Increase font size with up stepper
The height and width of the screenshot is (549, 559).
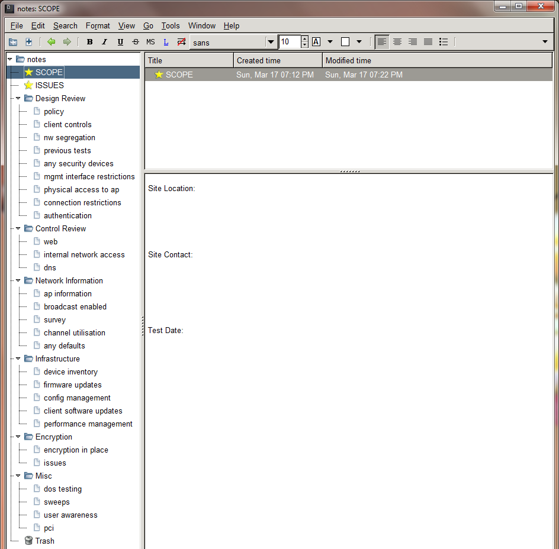pyautogui.click(x=304, y=39)
